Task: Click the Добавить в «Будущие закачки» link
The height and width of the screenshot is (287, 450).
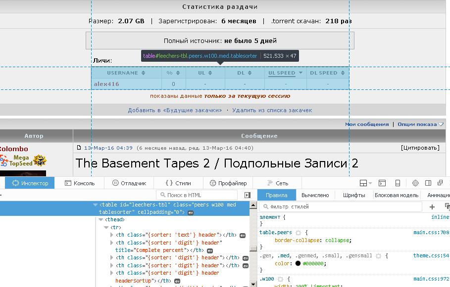Action: click(175, 110)
